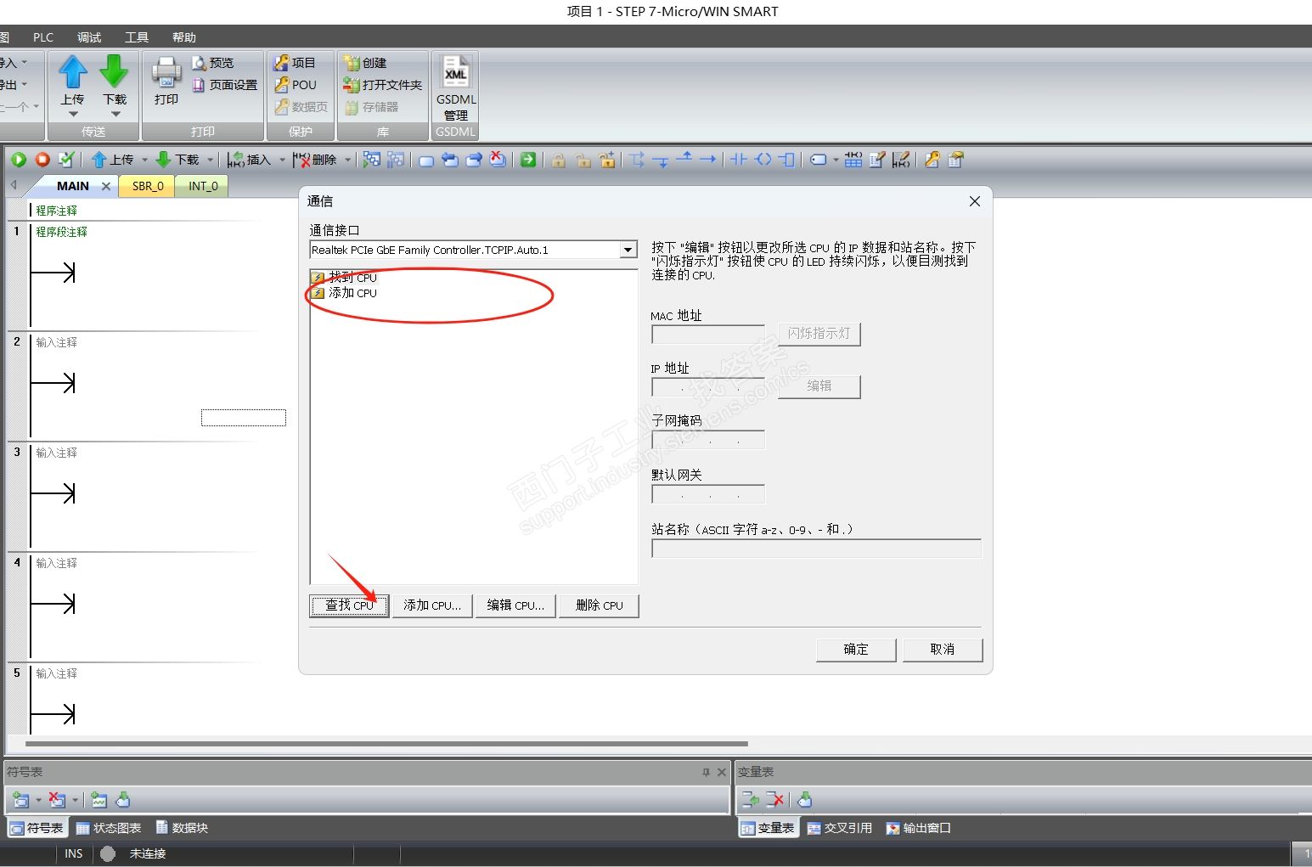This screenshot has width=1312, height=867.
Task: Click the remove-all-bookmarks icon with red X
Action: pyautogui.click(x=498, y=160)
